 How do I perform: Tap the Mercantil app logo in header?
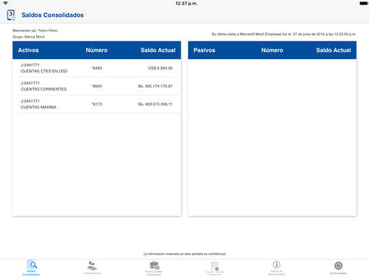[x=12, y=15]
